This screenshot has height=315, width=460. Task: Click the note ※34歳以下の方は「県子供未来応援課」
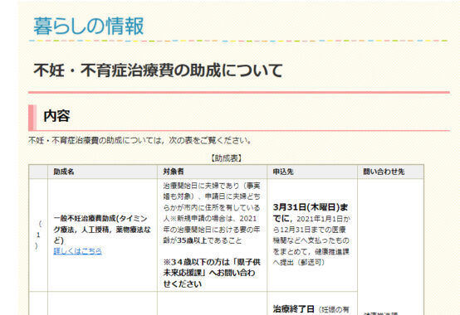tap(212, 267)
